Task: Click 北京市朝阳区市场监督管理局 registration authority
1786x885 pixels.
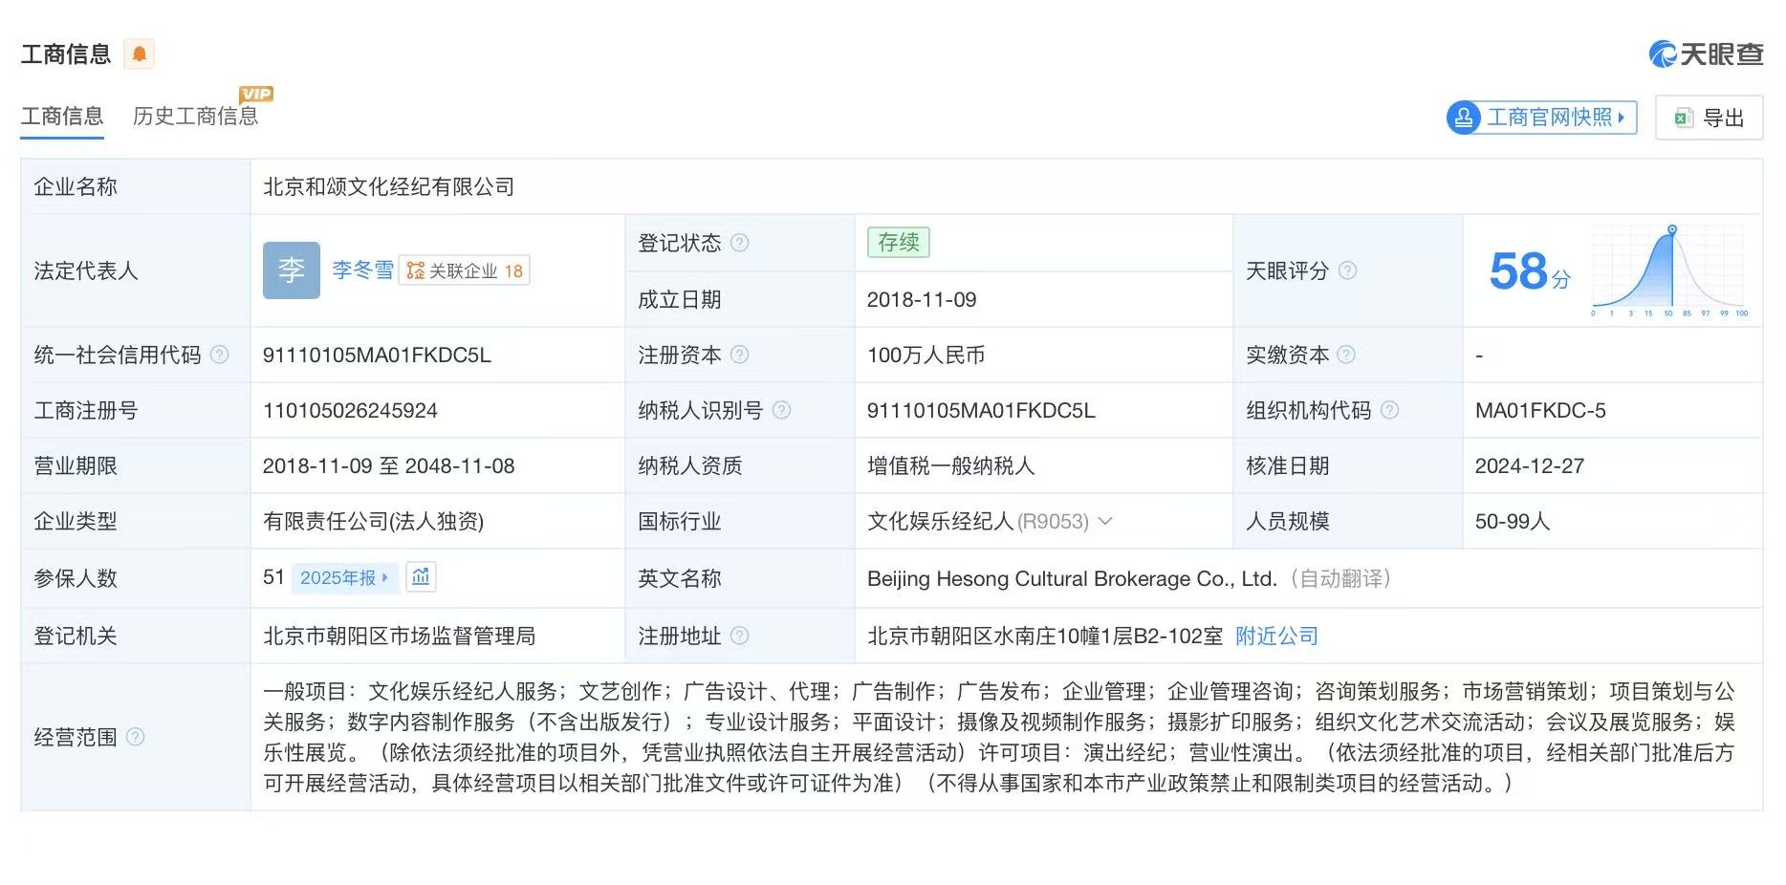Action: tap(399, 636)
